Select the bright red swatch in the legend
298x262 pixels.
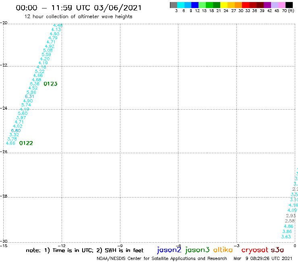246,5
